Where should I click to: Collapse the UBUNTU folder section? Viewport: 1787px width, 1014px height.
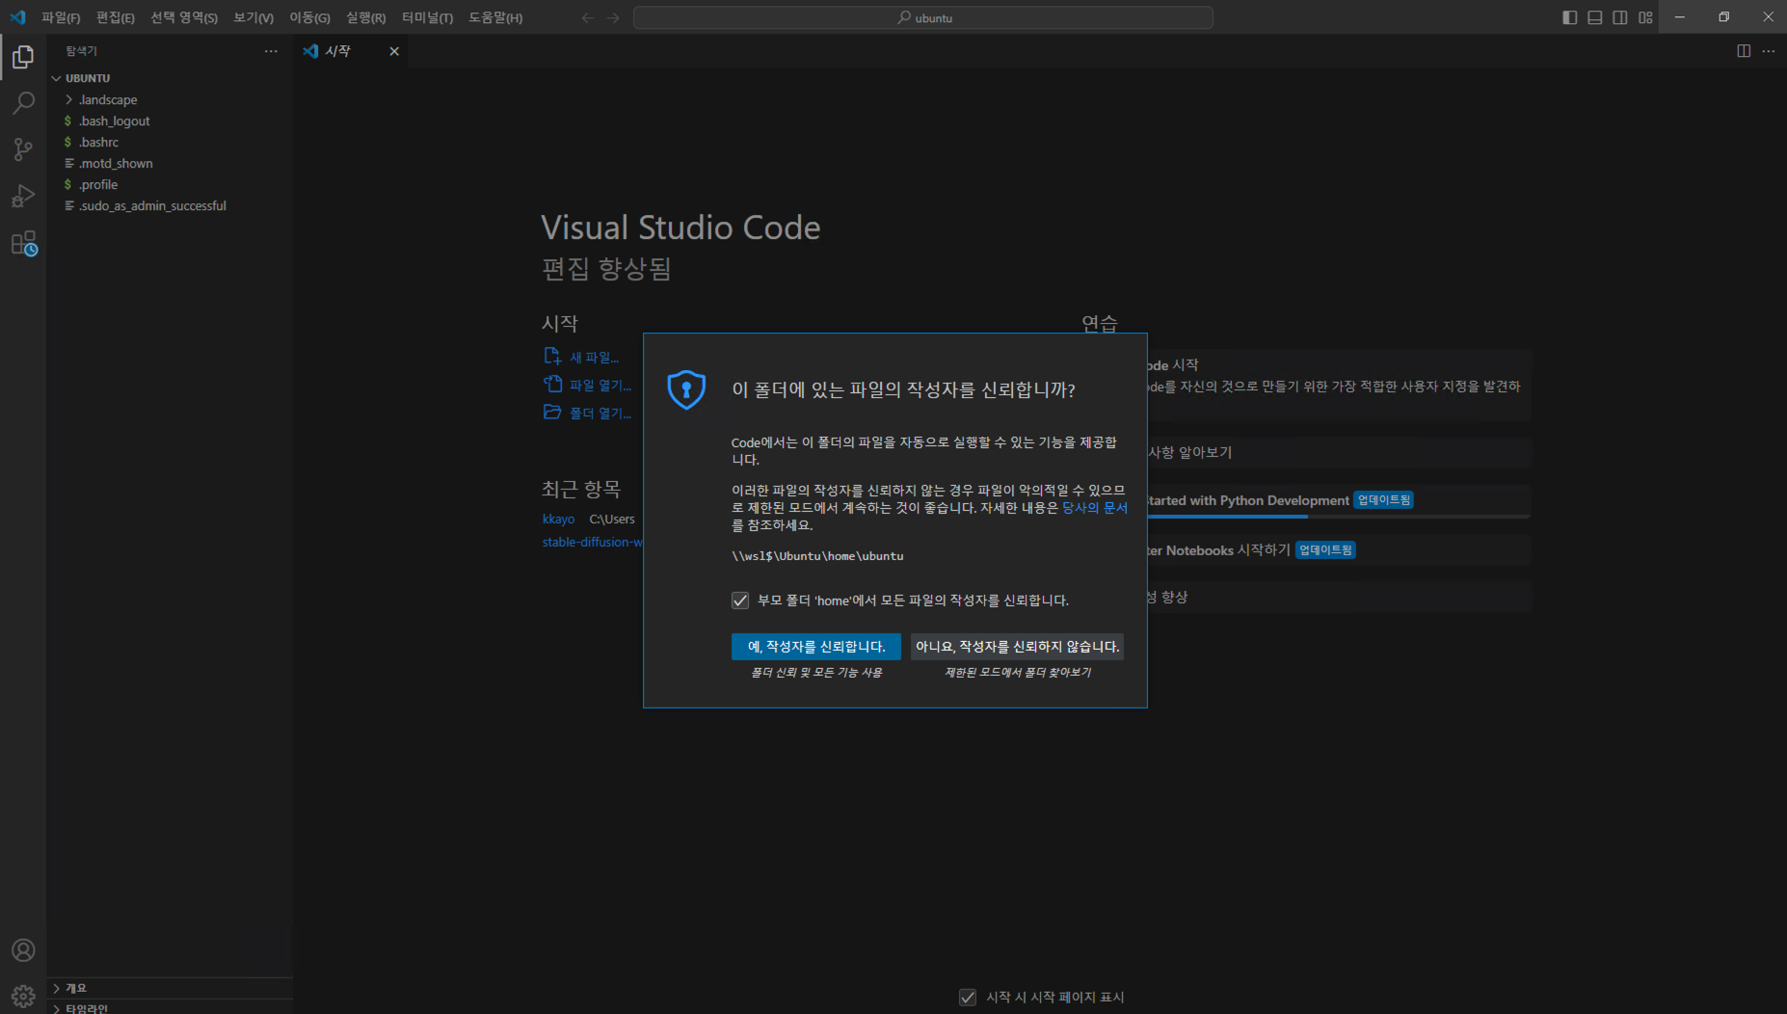(170, 78)
